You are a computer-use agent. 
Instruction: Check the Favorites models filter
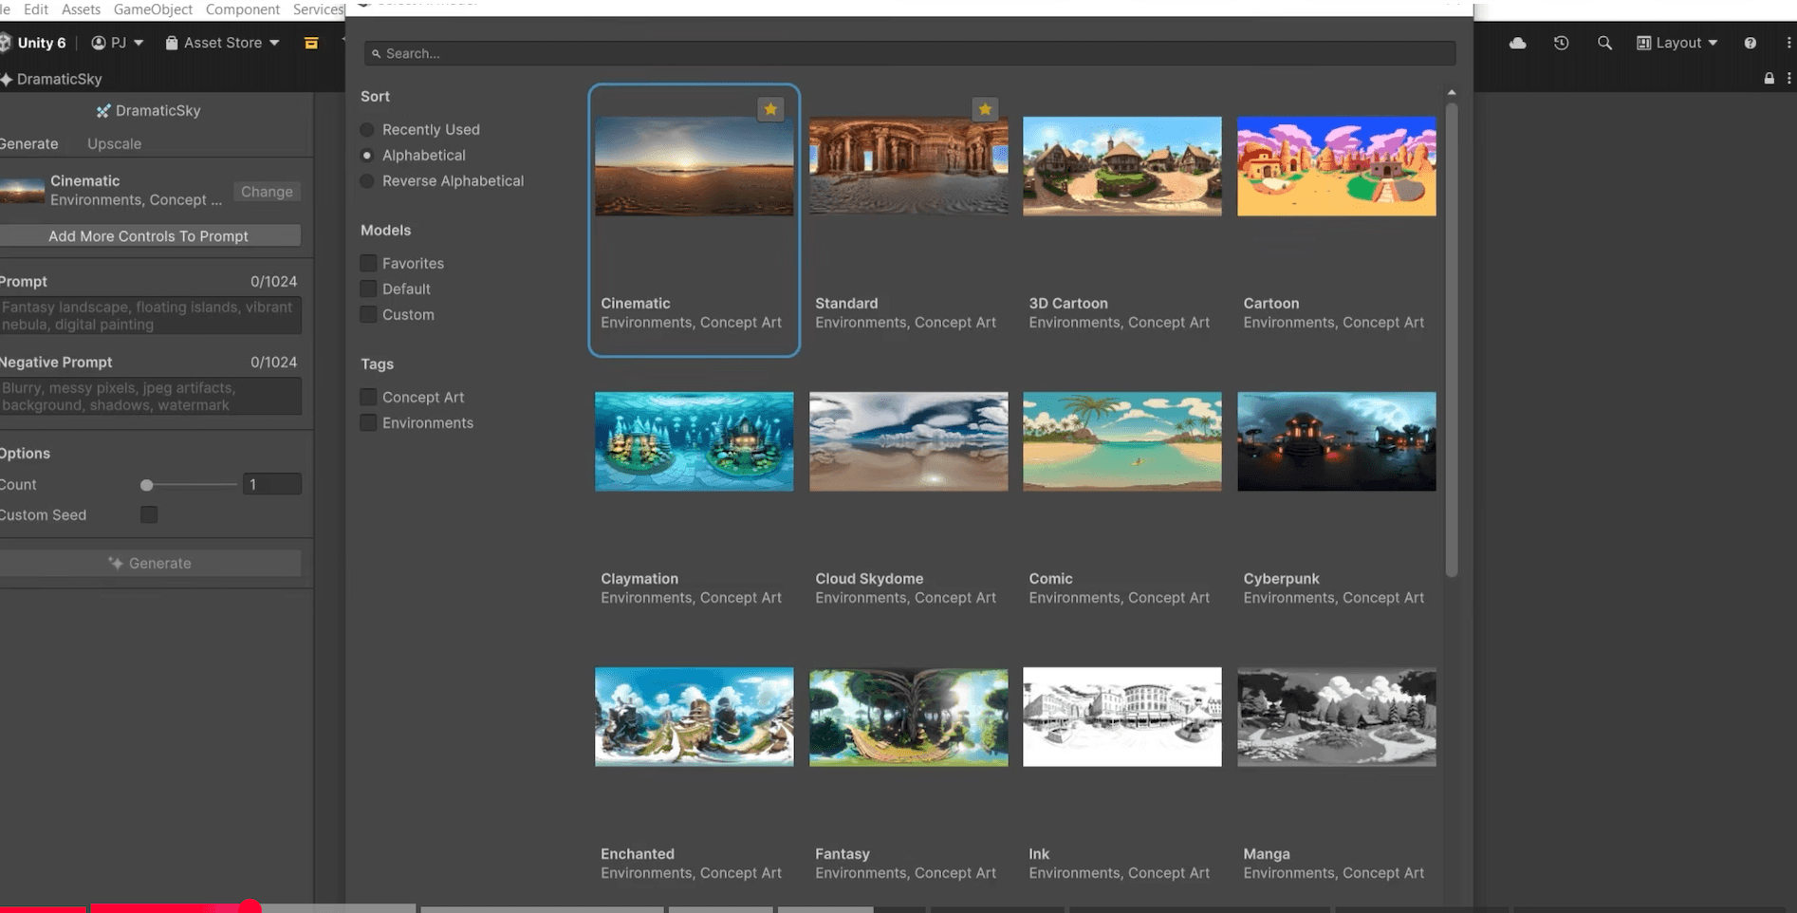(368, 263)
